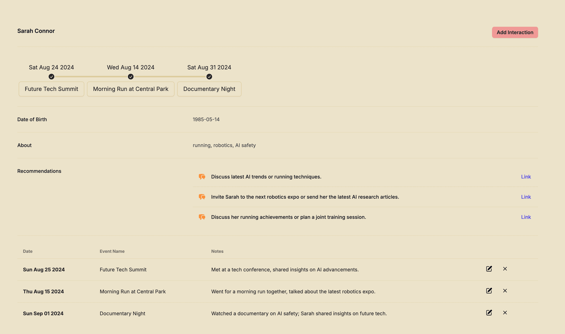Click the Morning Run at Central Park timeline card
Viewport: 565px width, 334px height.
(x=131, y=89)
